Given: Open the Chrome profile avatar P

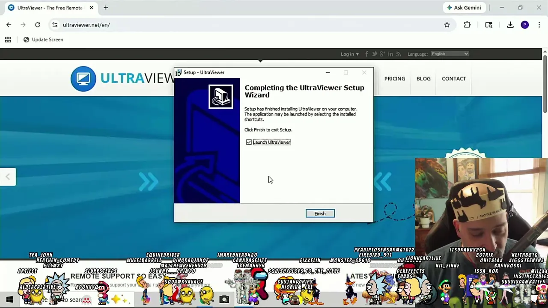Looking at the screenshot, I should tap(524, 25).
